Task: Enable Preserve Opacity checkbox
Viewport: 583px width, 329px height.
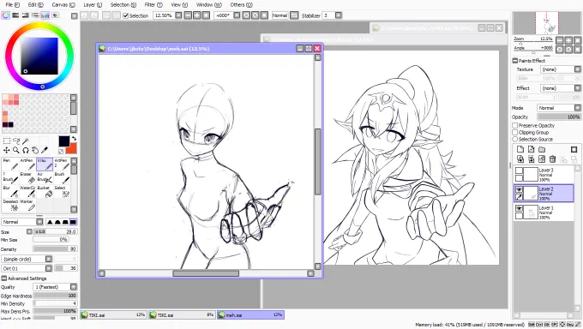Action: click(515, 126)
